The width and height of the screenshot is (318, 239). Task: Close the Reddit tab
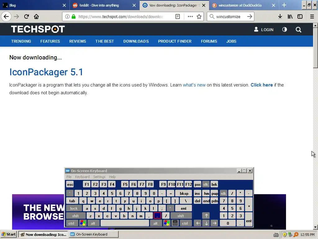tap(134, 5)
